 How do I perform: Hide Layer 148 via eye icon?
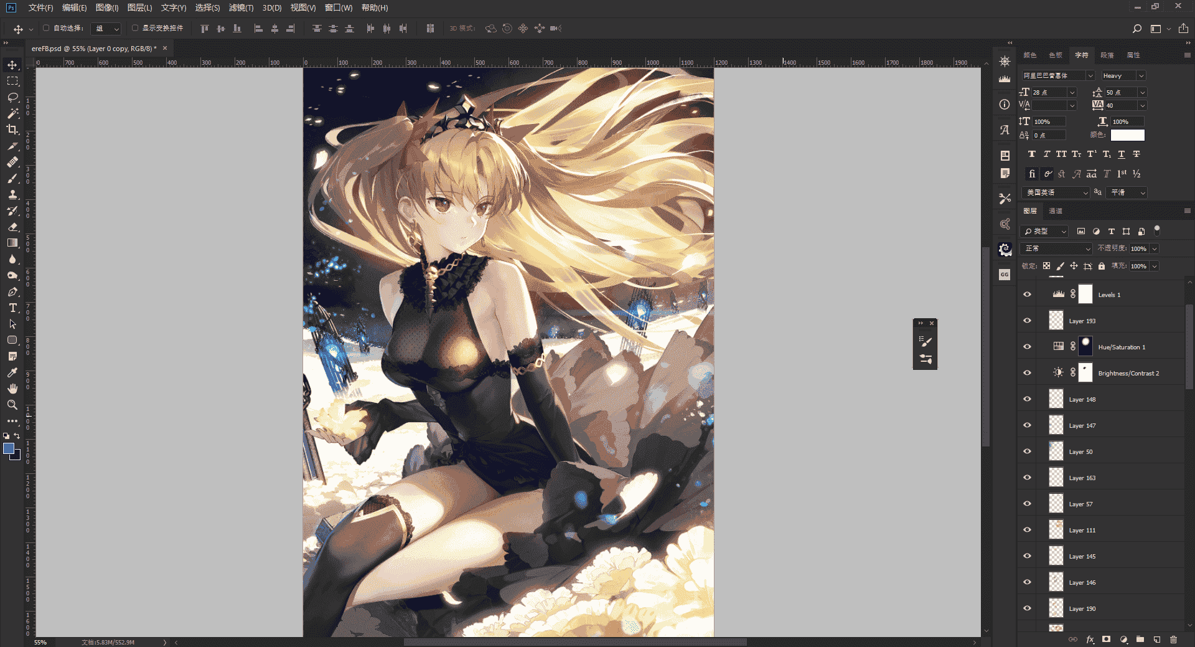point(1028,399)
